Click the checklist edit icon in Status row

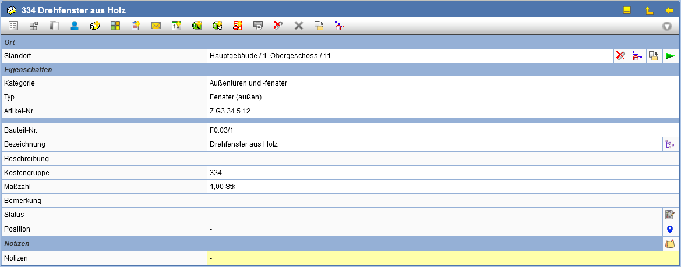(x=670, y=215)
